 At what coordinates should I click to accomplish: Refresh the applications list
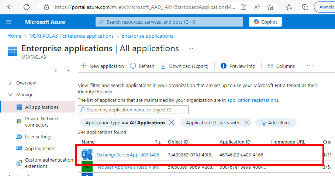(x=142, y=66)
